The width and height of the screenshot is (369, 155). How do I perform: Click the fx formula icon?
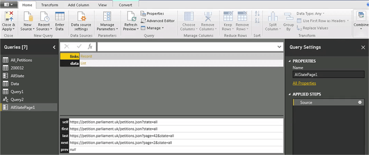coord(90,47)
